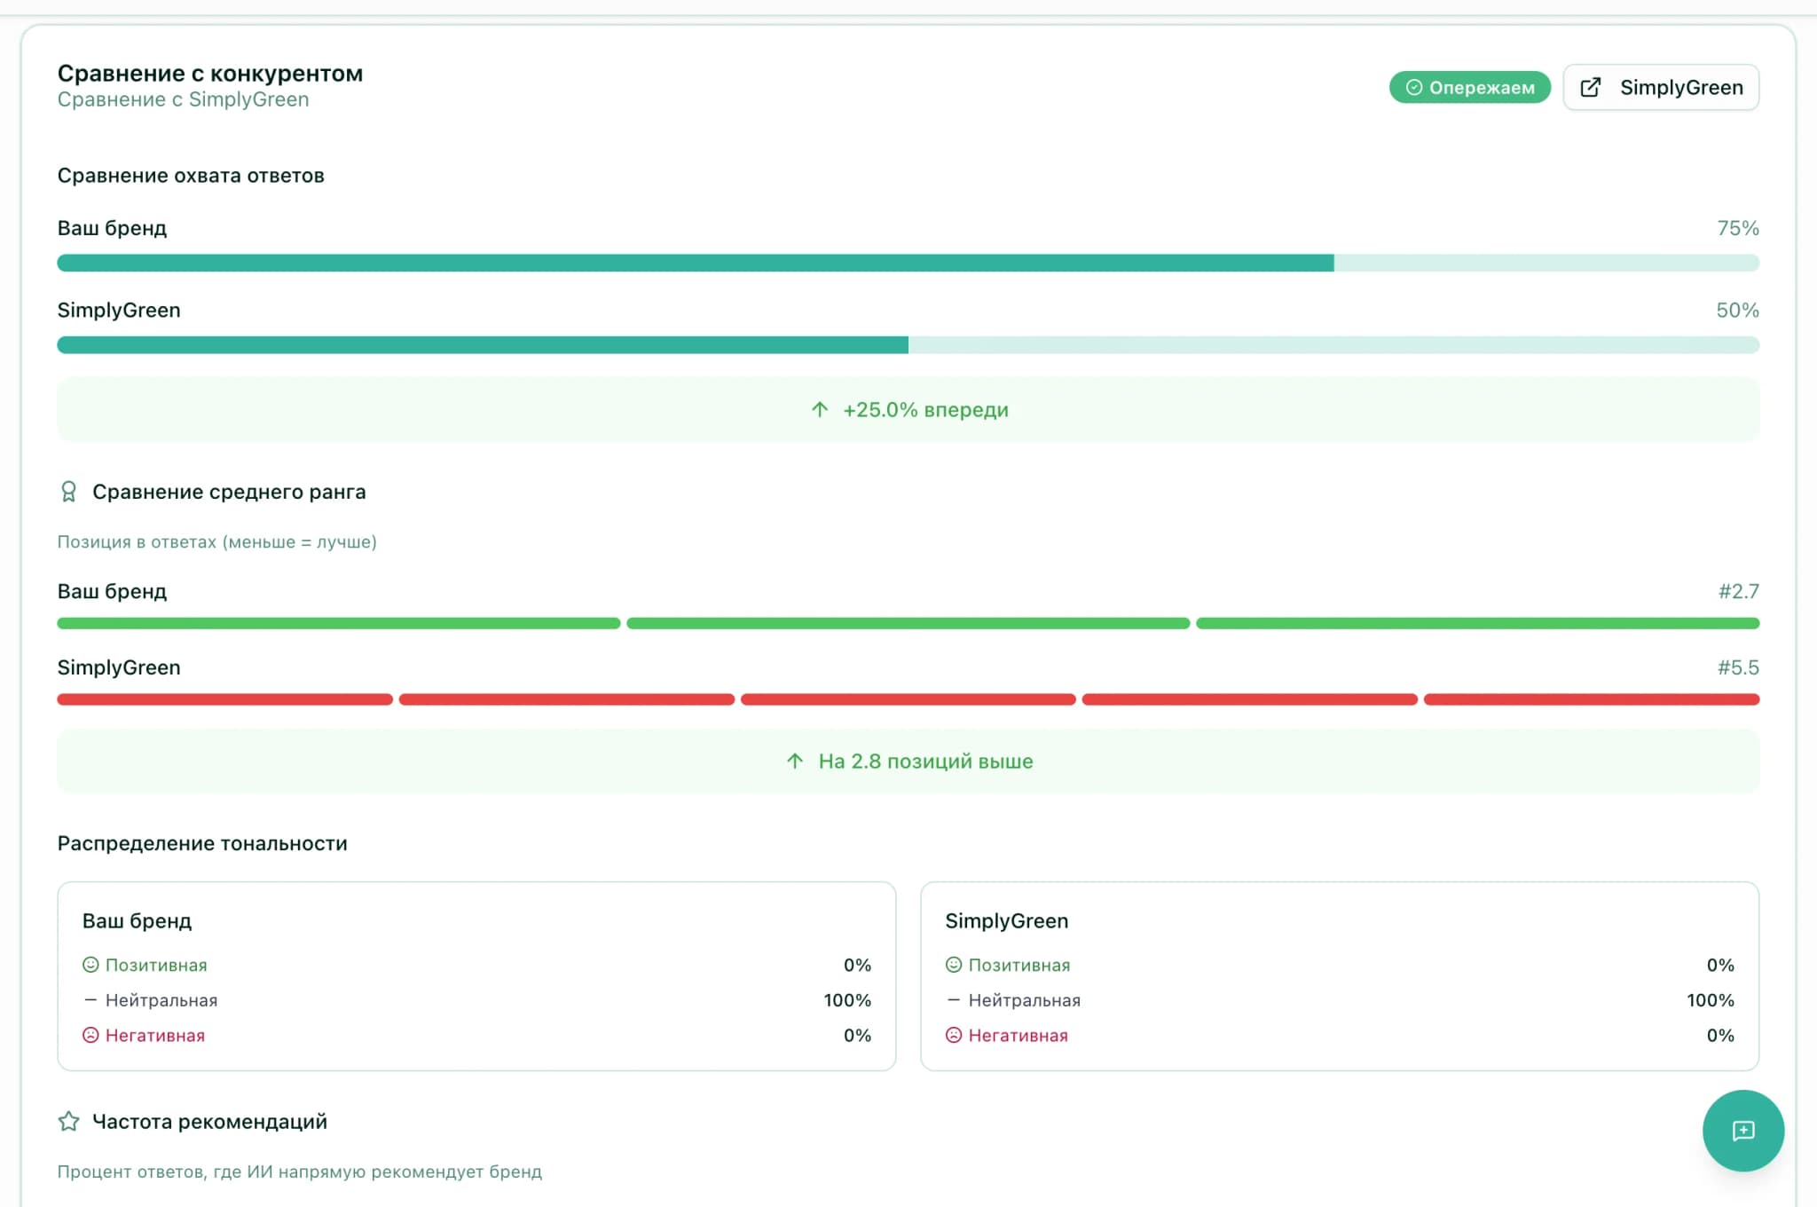This screenshot has width=1817, height=1207.
Task: Click the up arrow in +25.0% banner
Action: click(820, 410)
